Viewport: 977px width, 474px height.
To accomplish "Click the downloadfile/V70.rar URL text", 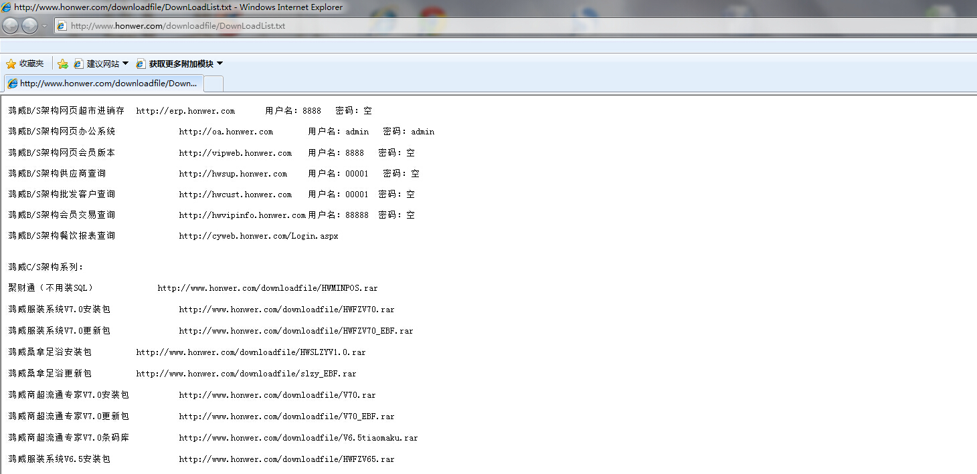I will 277,395.
